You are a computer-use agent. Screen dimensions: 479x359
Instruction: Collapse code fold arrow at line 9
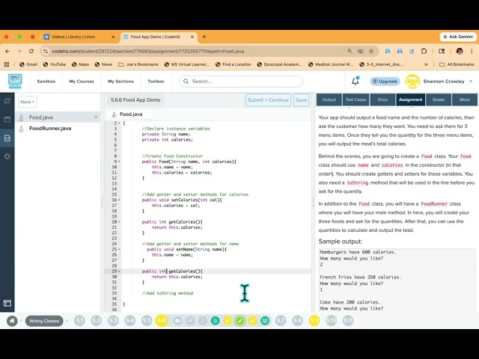pos(119,162)
